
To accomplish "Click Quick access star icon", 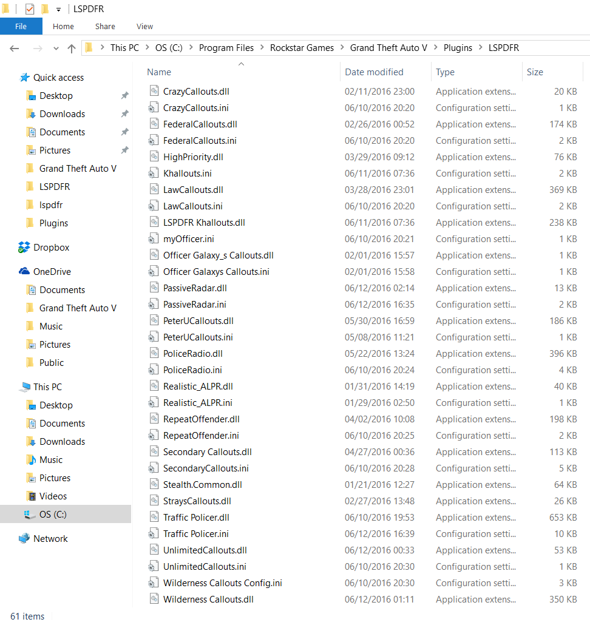I will [x=25, y=77].
